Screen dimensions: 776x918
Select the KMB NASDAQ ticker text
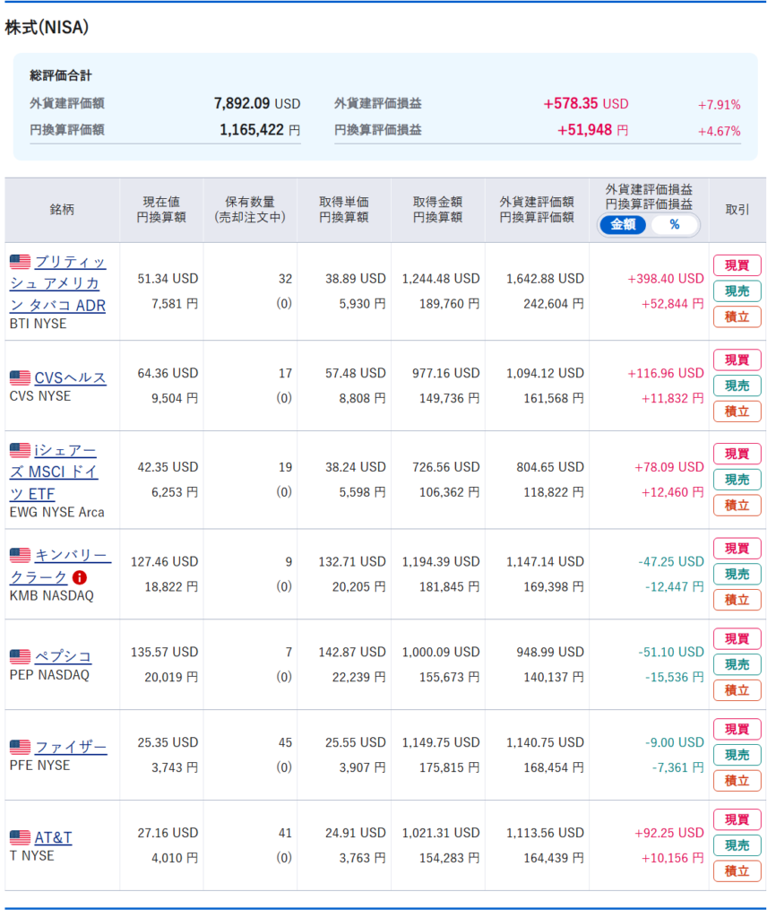51,596
